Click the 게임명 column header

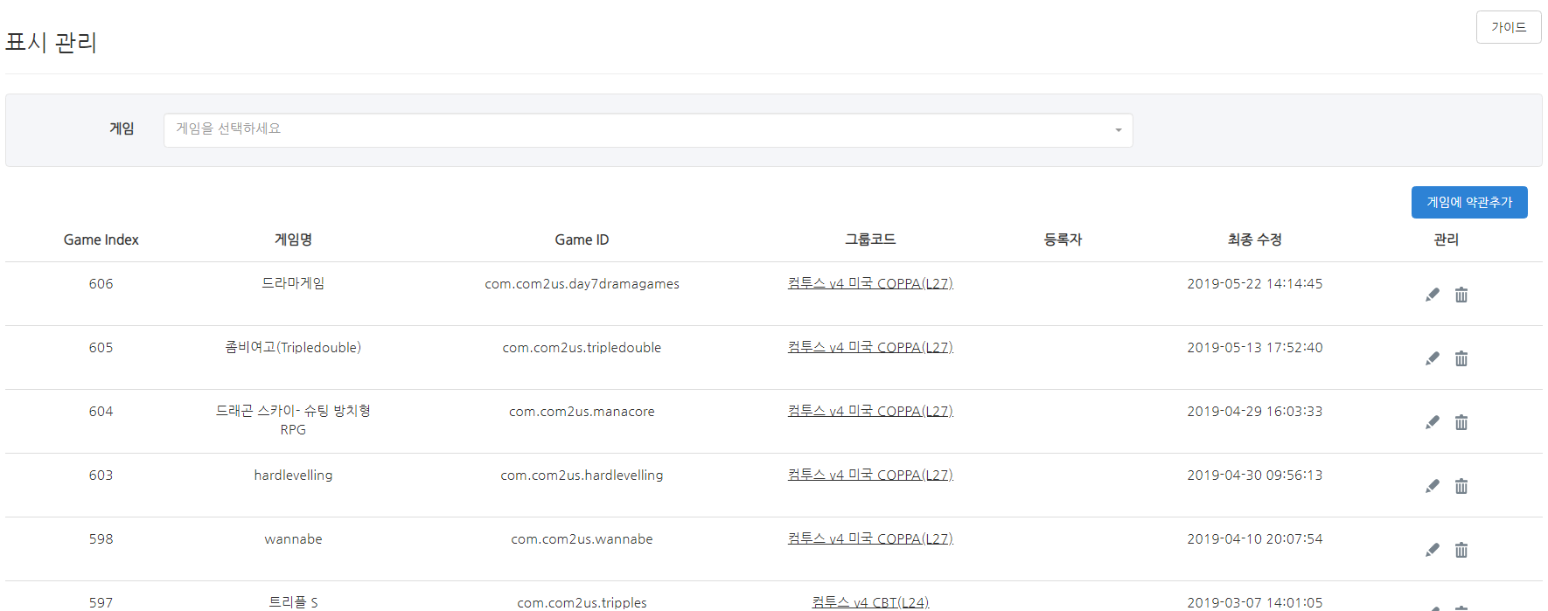coord(293,240)
